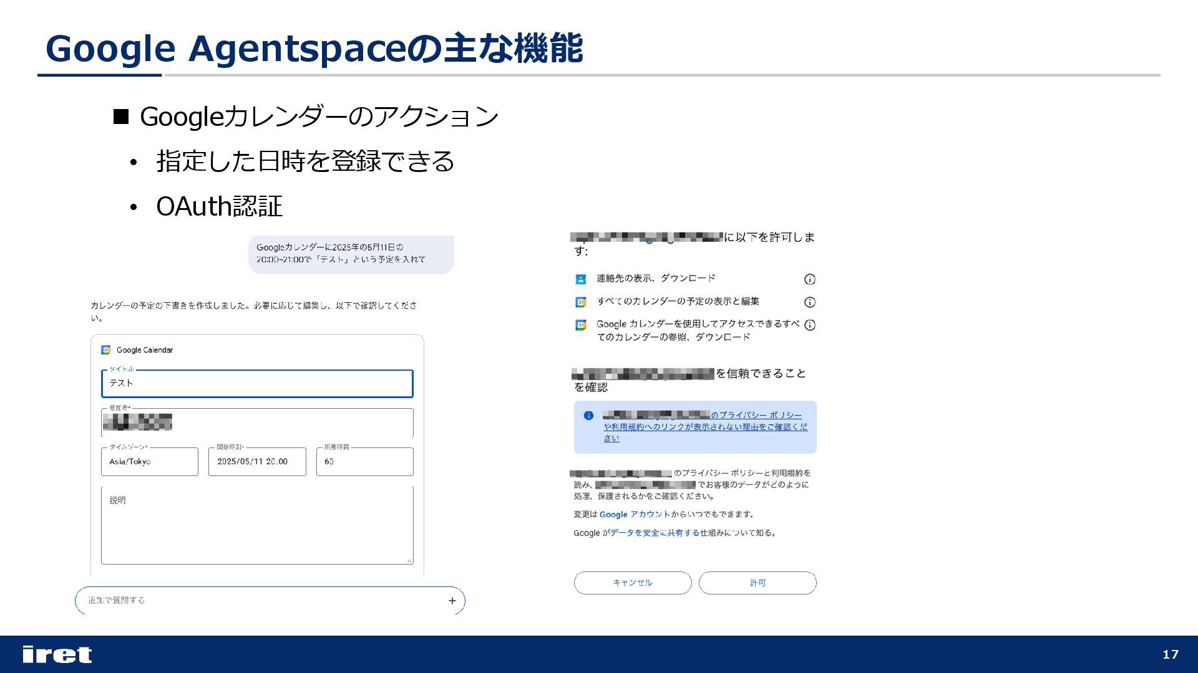This screenshot has width=1198, height=673.
Task: Open the プライバシー ポリシーや利用規約へのリンク explanation link
Action: pyautogui.click(x=705, y=427)
